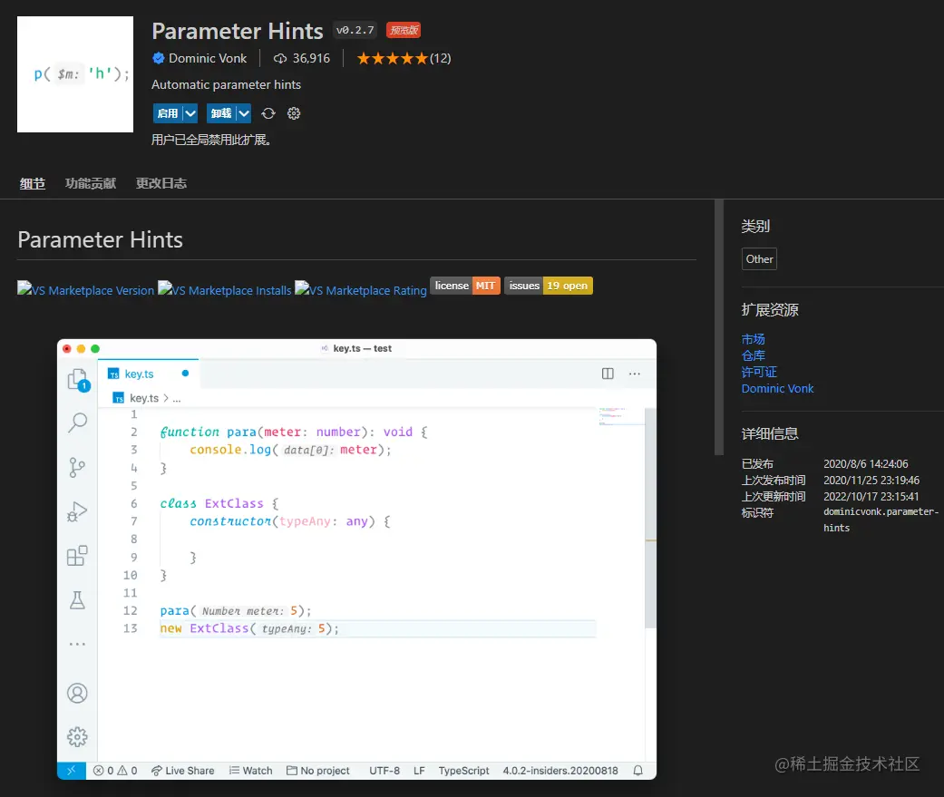Click the unsaved dot on key.ts tab
This screenshot has width=944, height=797.
[185, 374]
